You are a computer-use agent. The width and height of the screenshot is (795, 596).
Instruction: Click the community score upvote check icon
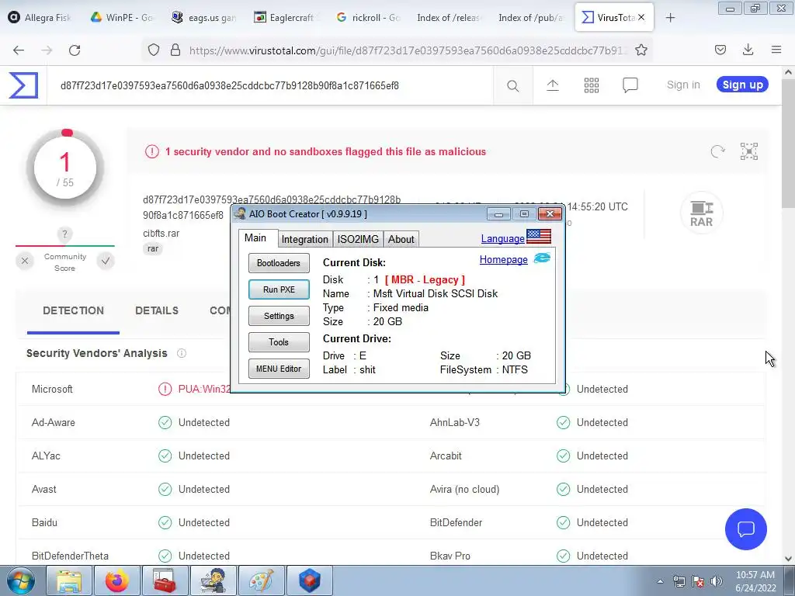tap(106, 261)
